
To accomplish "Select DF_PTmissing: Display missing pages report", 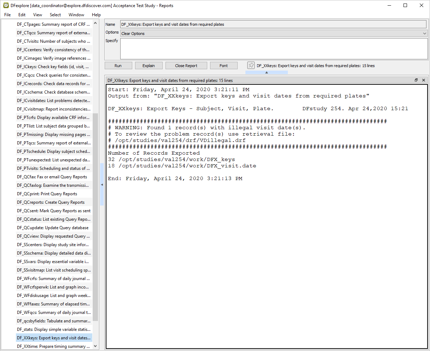I will 53,135.
